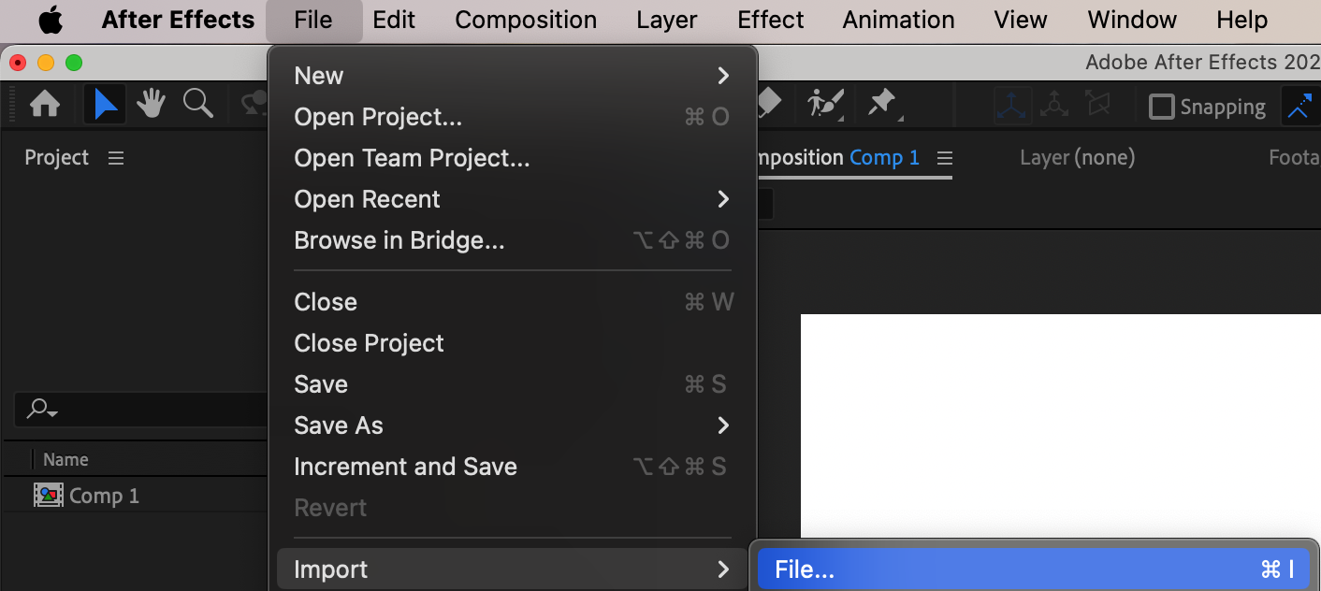The image size is (1321, 591).
Task: Select Comp 1 in the Project panel
Action: 104,496
